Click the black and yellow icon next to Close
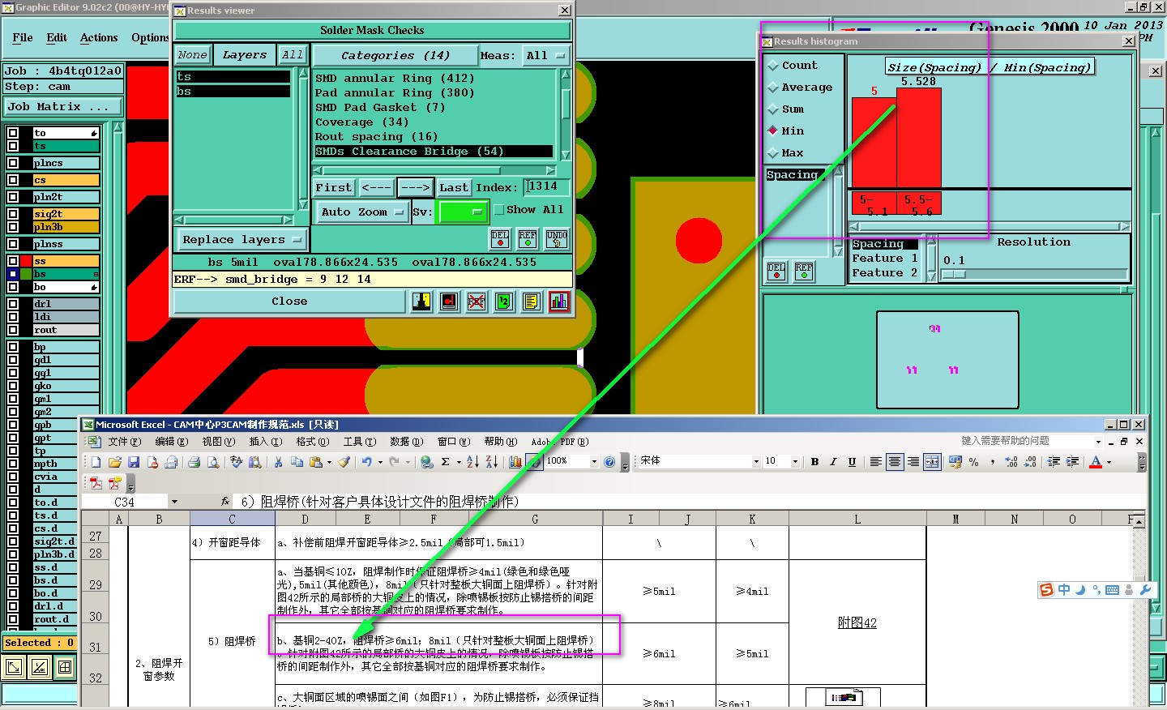This screenshot has height=710, width=1167. [421, 302]
